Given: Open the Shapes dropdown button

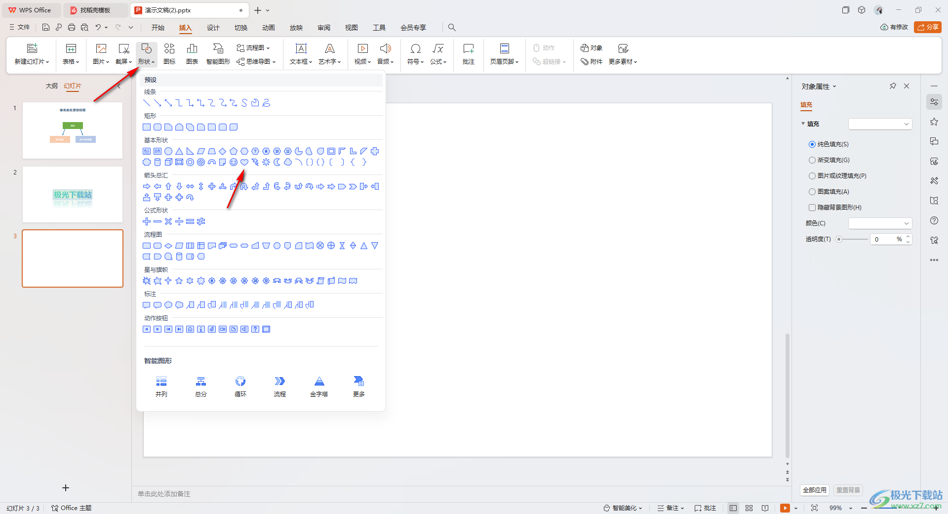Looking at the screenshot, I should click(x=146, y=54).
